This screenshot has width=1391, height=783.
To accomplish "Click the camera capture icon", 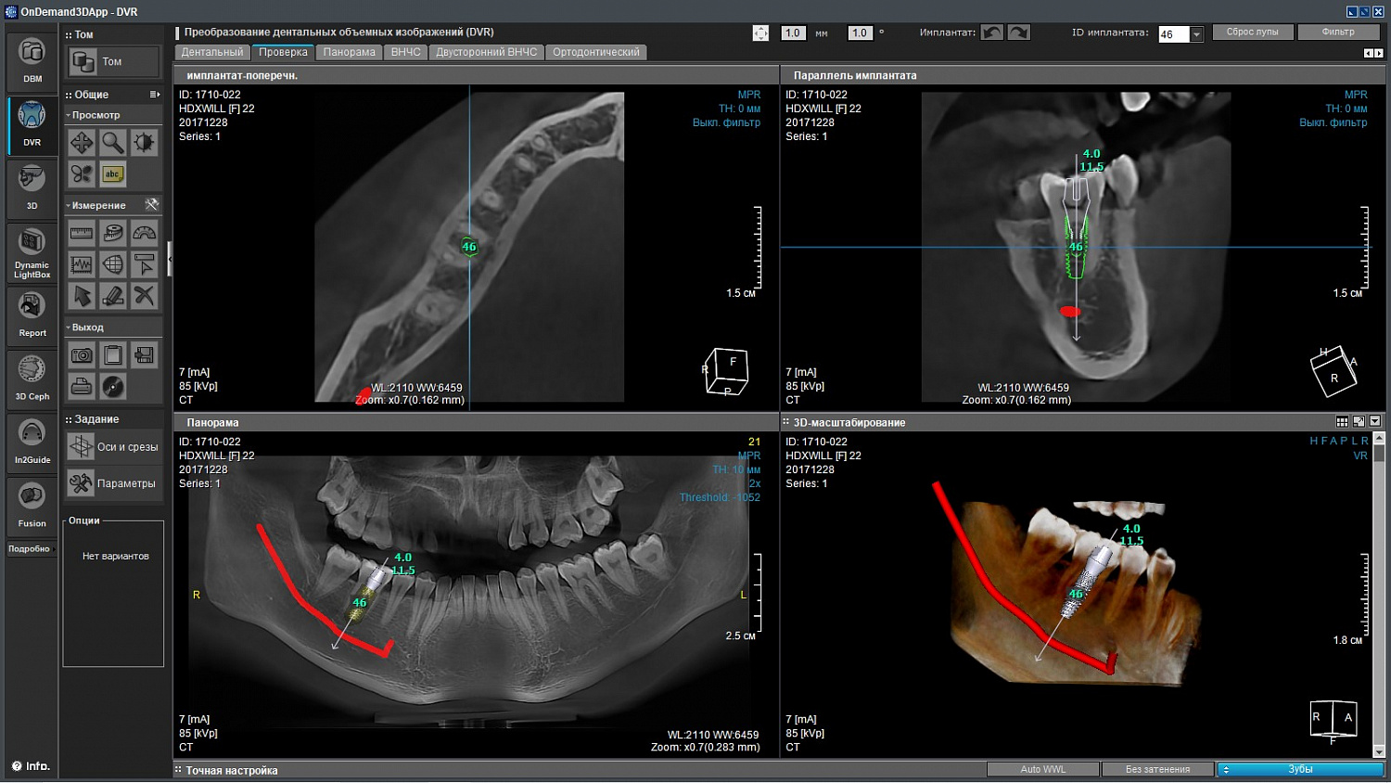I will tap(82, 354).
